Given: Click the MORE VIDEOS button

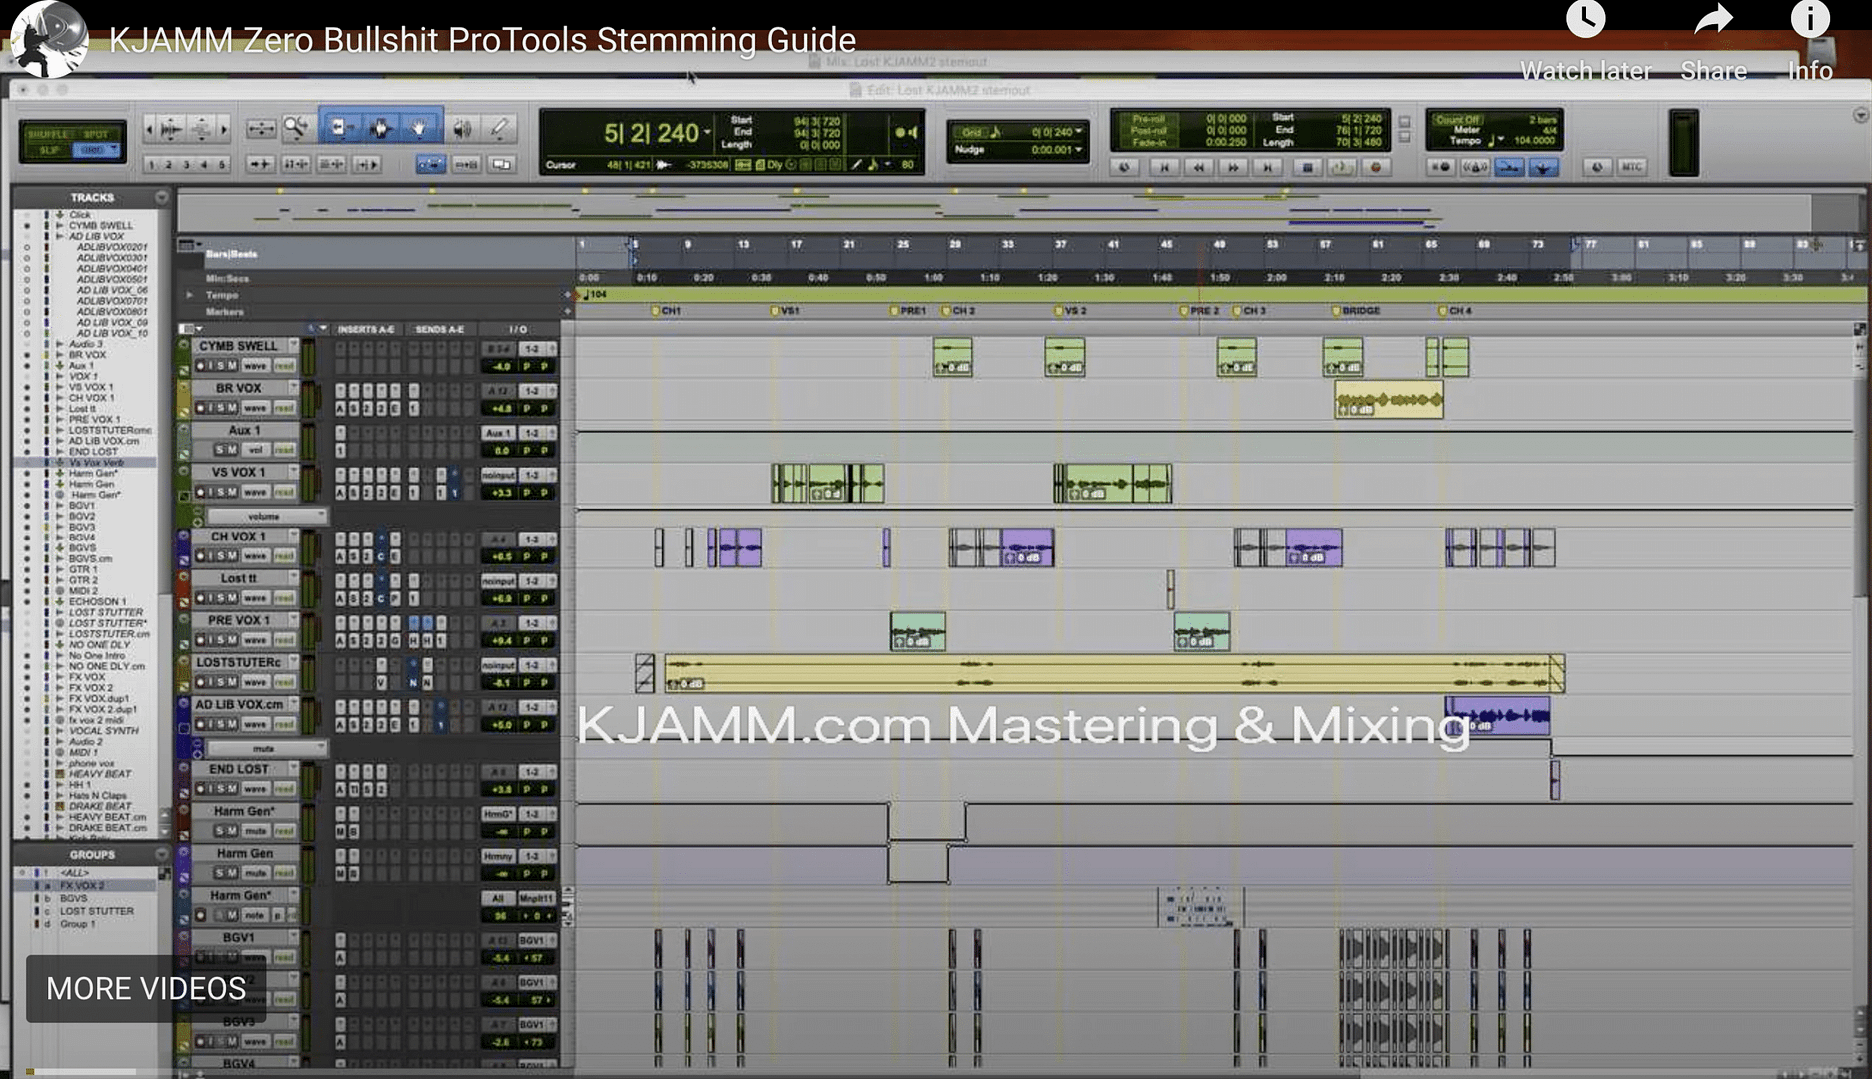Looking at the screenshot, I should pyautogui.click(x=143, y=988).
